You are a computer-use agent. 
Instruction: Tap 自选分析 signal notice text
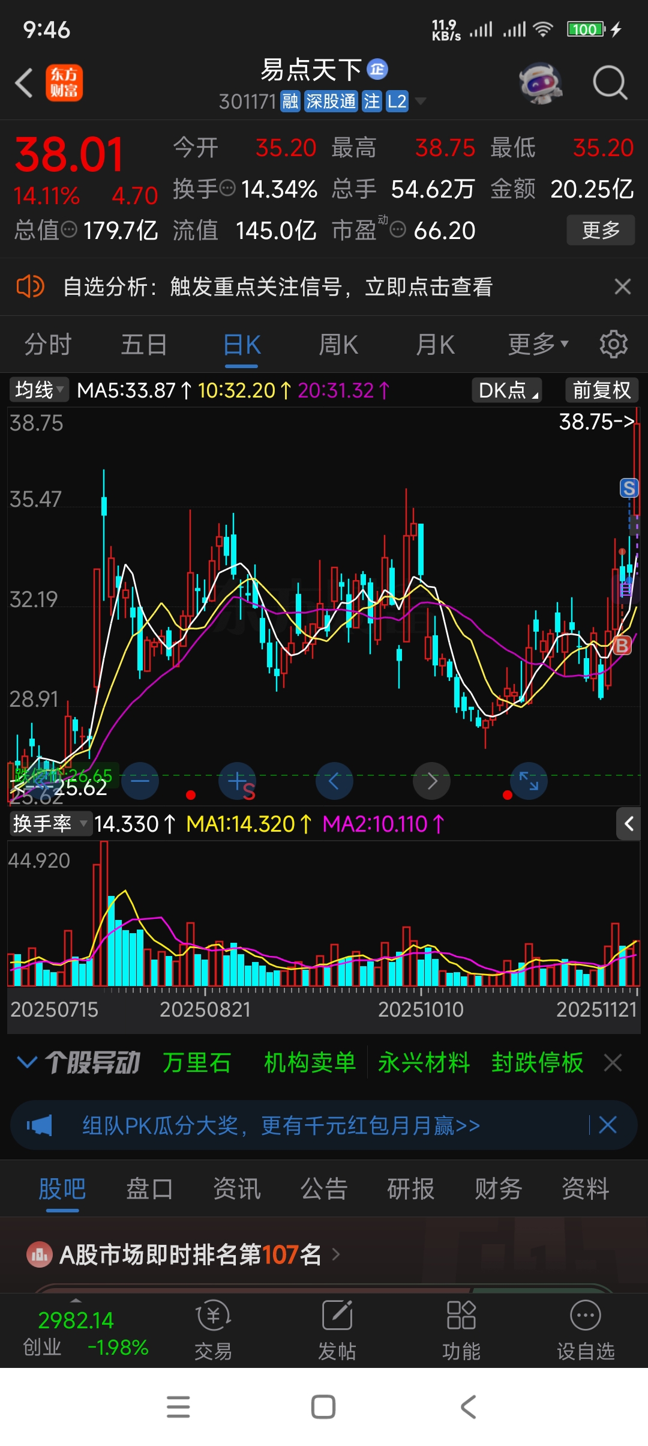277,286
